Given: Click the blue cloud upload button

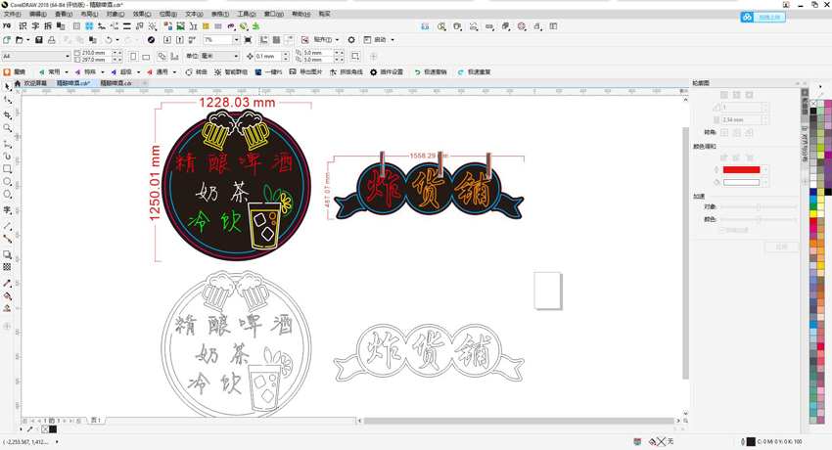Looking at the screenshot, I should [x=763, y=17].
